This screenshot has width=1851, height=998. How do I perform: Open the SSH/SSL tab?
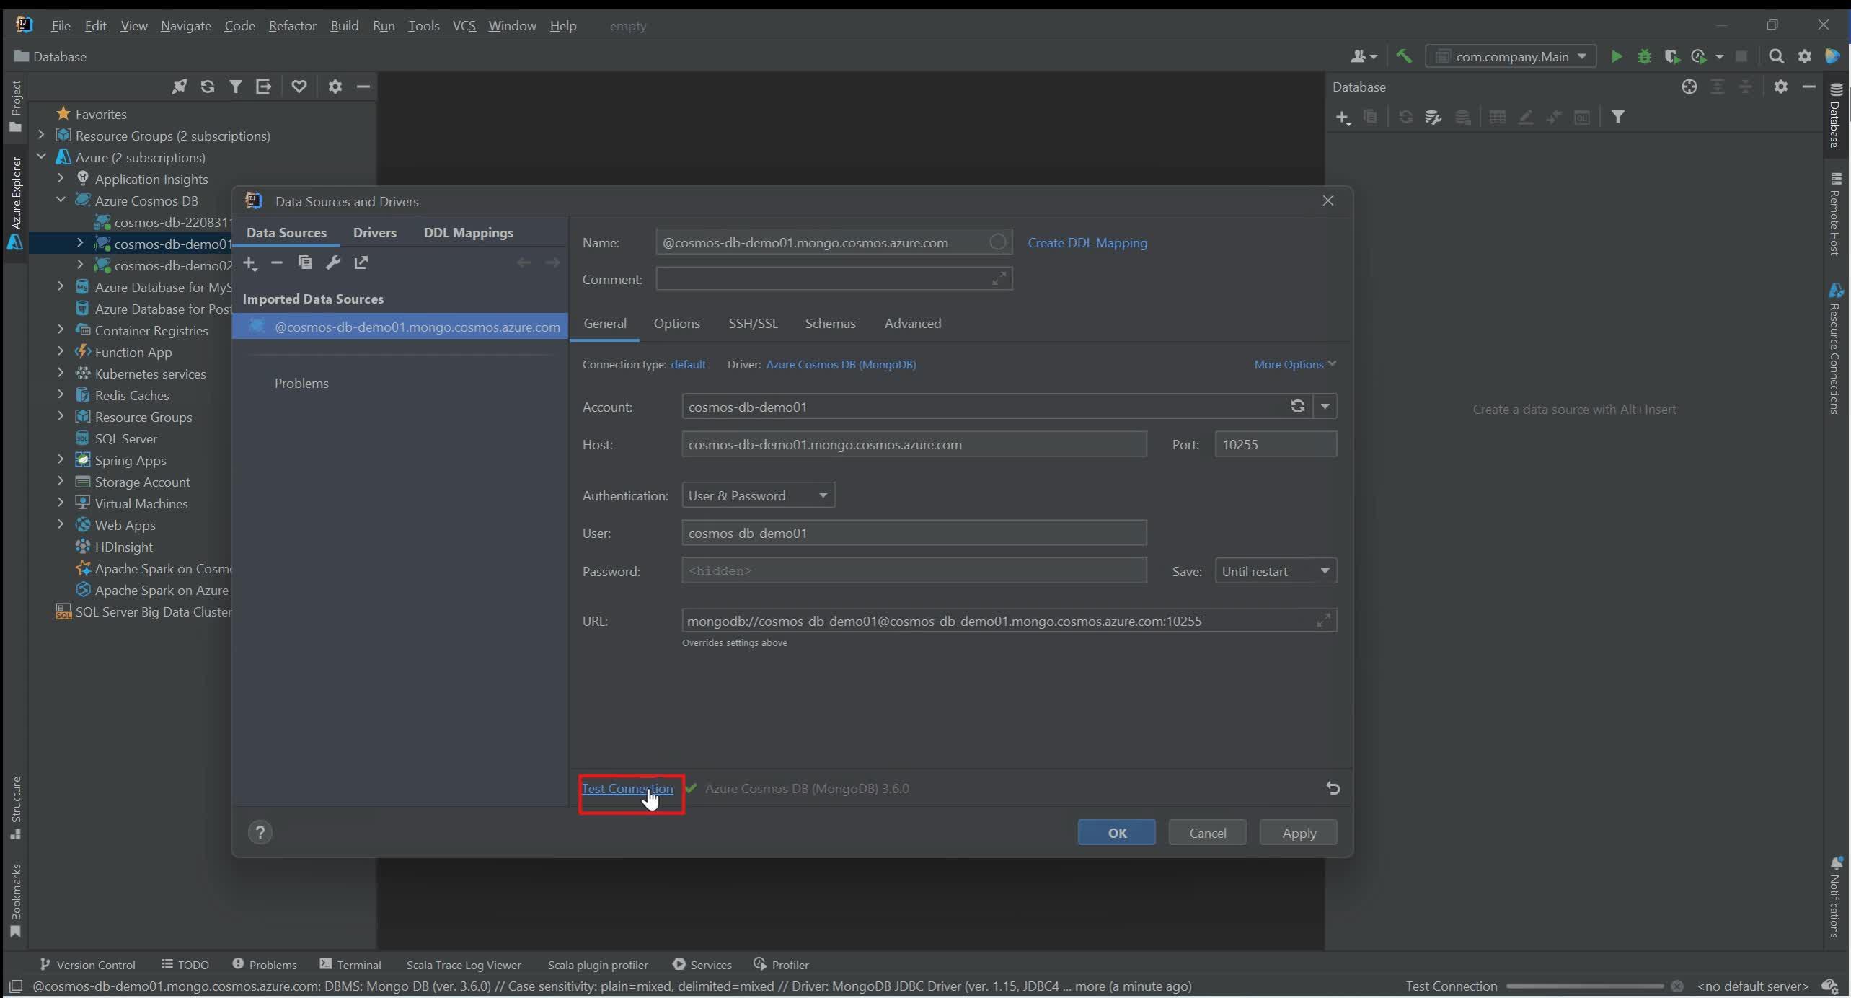(753, 323)
